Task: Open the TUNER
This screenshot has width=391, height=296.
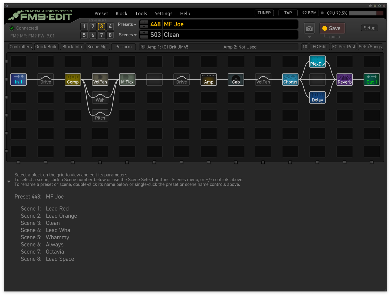Action: pos(264,13)
